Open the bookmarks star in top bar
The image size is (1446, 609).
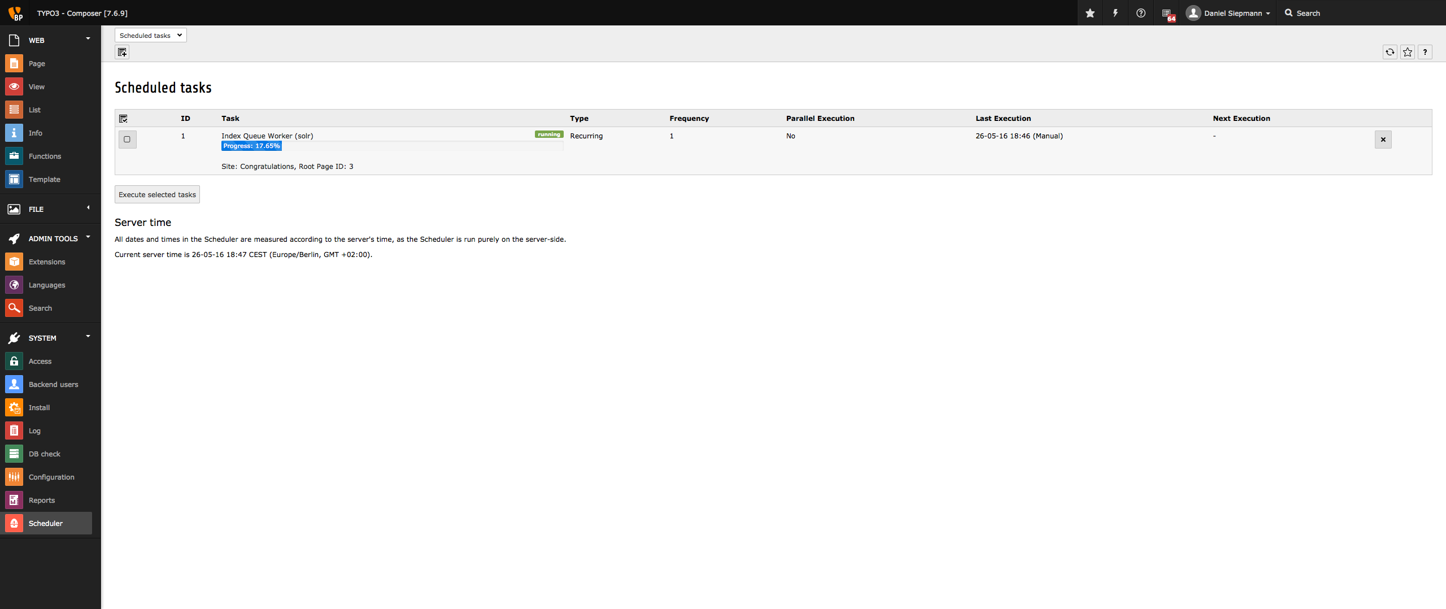point(1090,13)
